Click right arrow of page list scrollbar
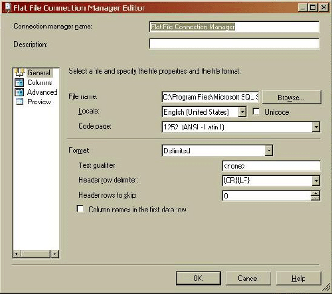Screen dimensions: 332x294 pos(55,254)
